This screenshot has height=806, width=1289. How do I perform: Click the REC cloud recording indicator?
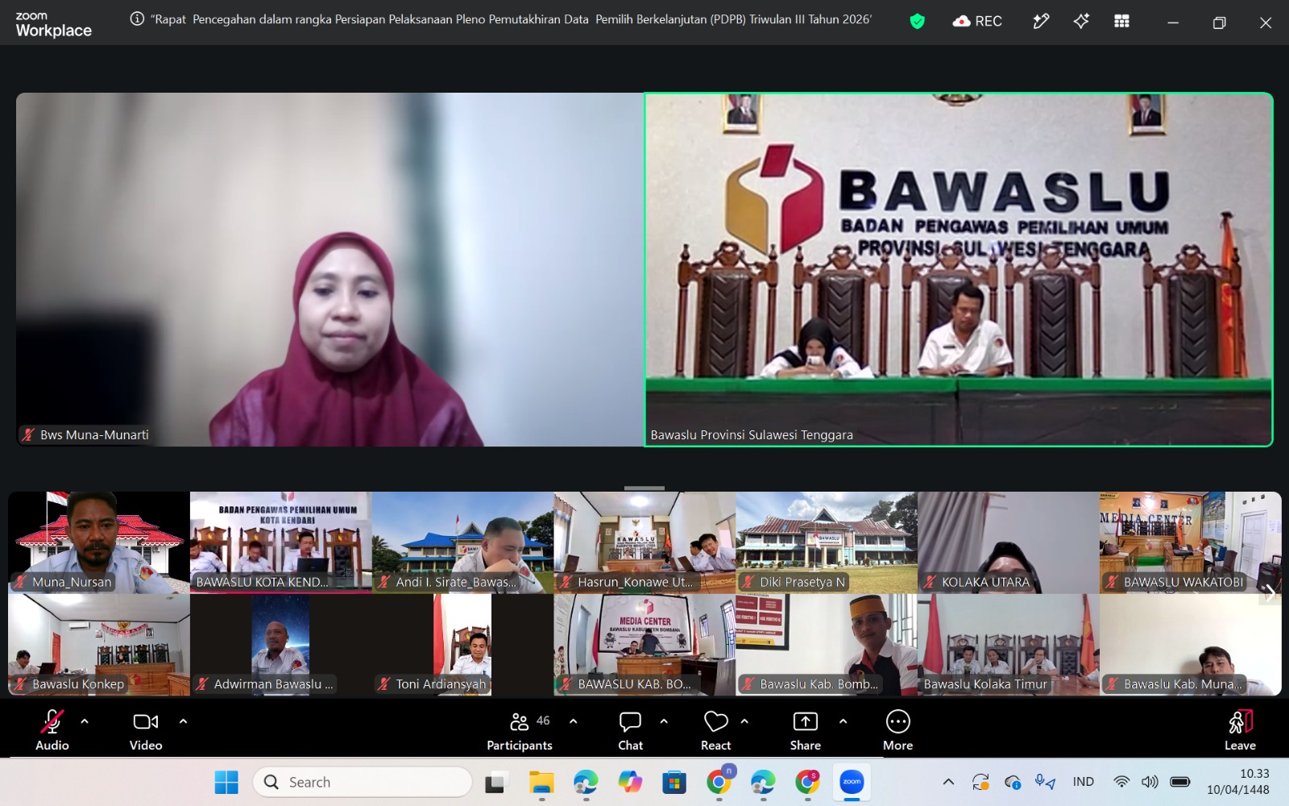coord(977,22)
